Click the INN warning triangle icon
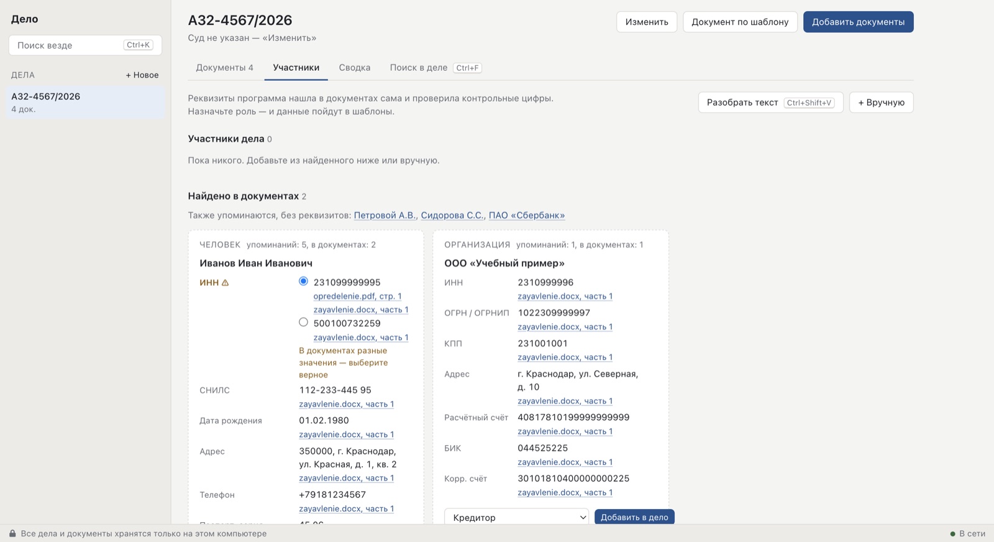This screenshot has height=542, width=994. (225, 283)
